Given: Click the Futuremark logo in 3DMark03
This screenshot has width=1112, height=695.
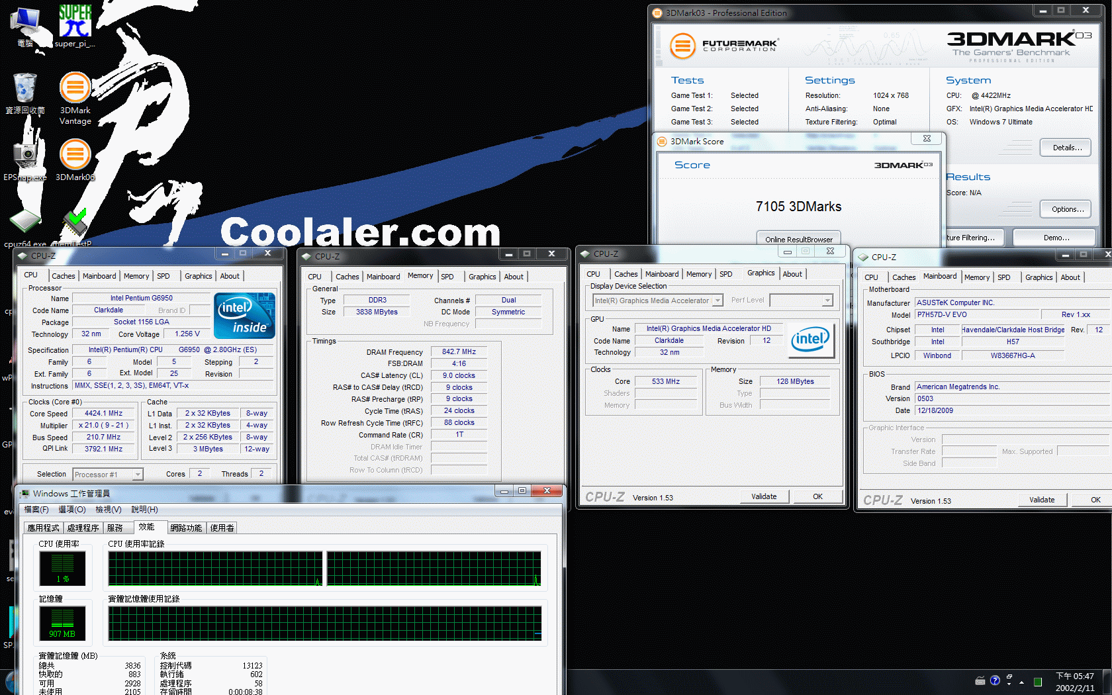Looking at the screenshot, I should [x=723, y=46].
